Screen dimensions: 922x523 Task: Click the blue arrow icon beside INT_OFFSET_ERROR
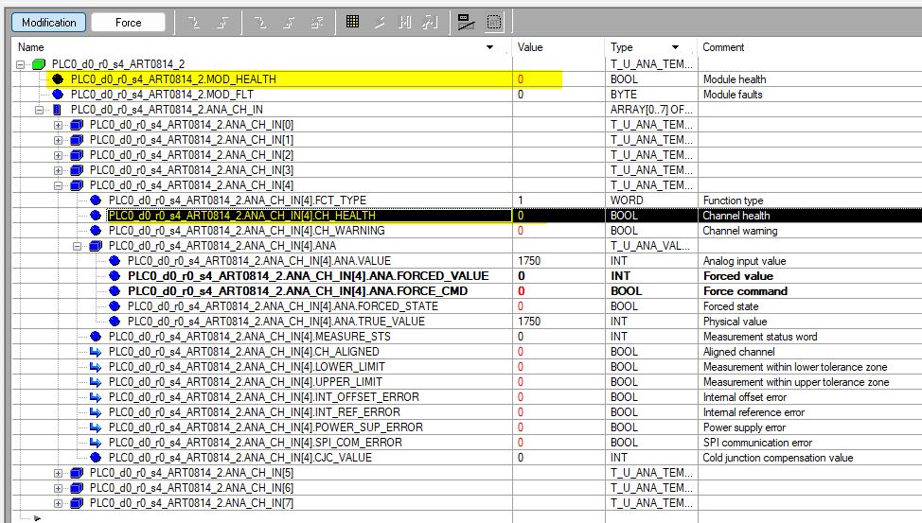click(96, 397)
